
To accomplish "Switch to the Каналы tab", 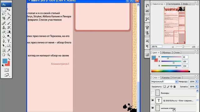I will coord(166,77).
